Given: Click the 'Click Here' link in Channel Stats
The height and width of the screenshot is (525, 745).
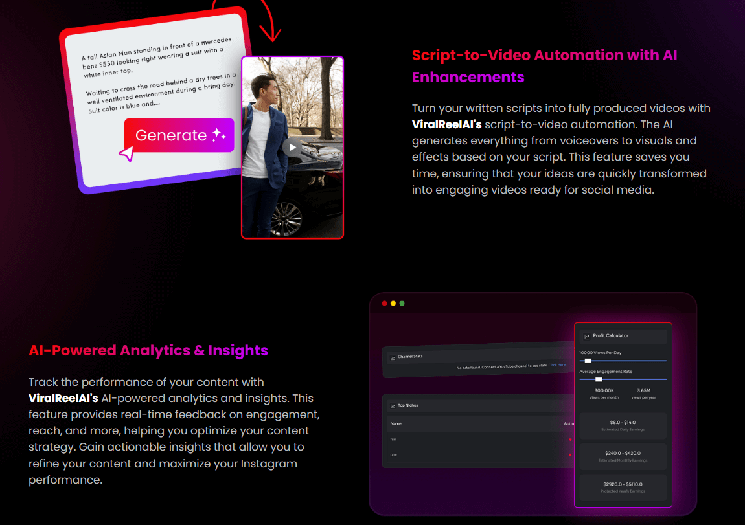Looking at the screenshot, I should [x=557, y=365].
